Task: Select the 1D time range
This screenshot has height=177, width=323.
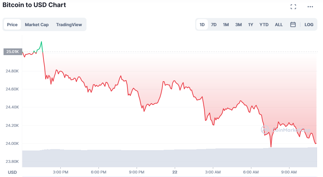Action: pyautogui.click(x=202, y=24)
